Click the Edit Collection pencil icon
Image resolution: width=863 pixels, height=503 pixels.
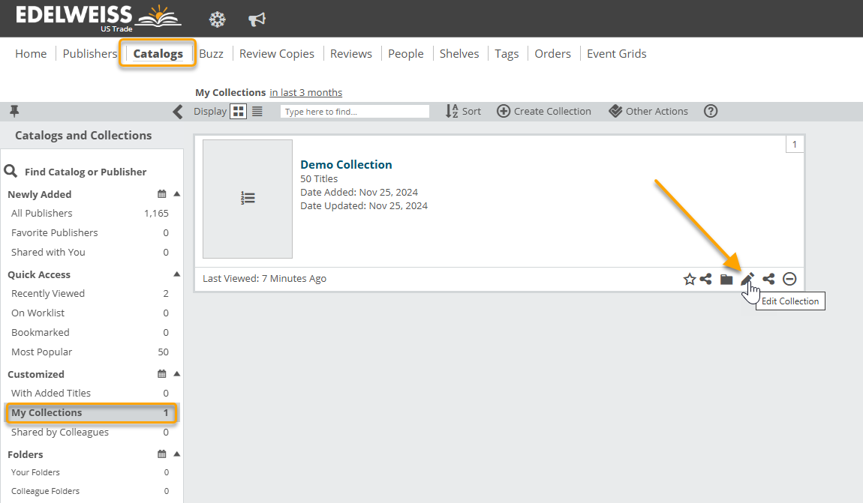tap(747, 279)
